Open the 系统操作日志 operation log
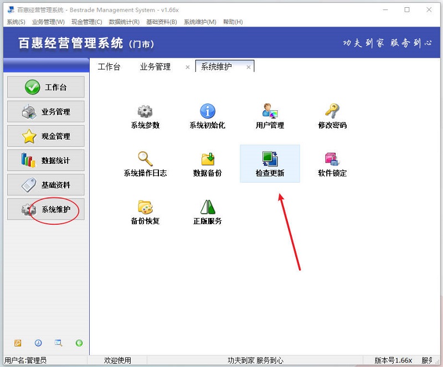This screenshot has width=443, height=367. click(x=145, y=163)
